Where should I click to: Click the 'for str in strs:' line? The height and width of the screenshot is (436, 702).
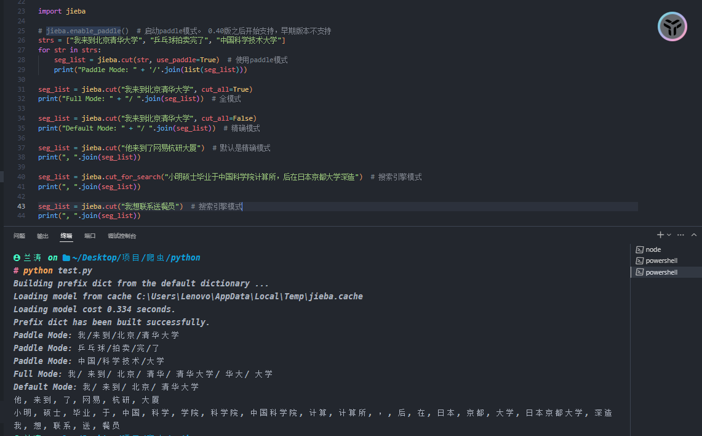pos(70,50)
